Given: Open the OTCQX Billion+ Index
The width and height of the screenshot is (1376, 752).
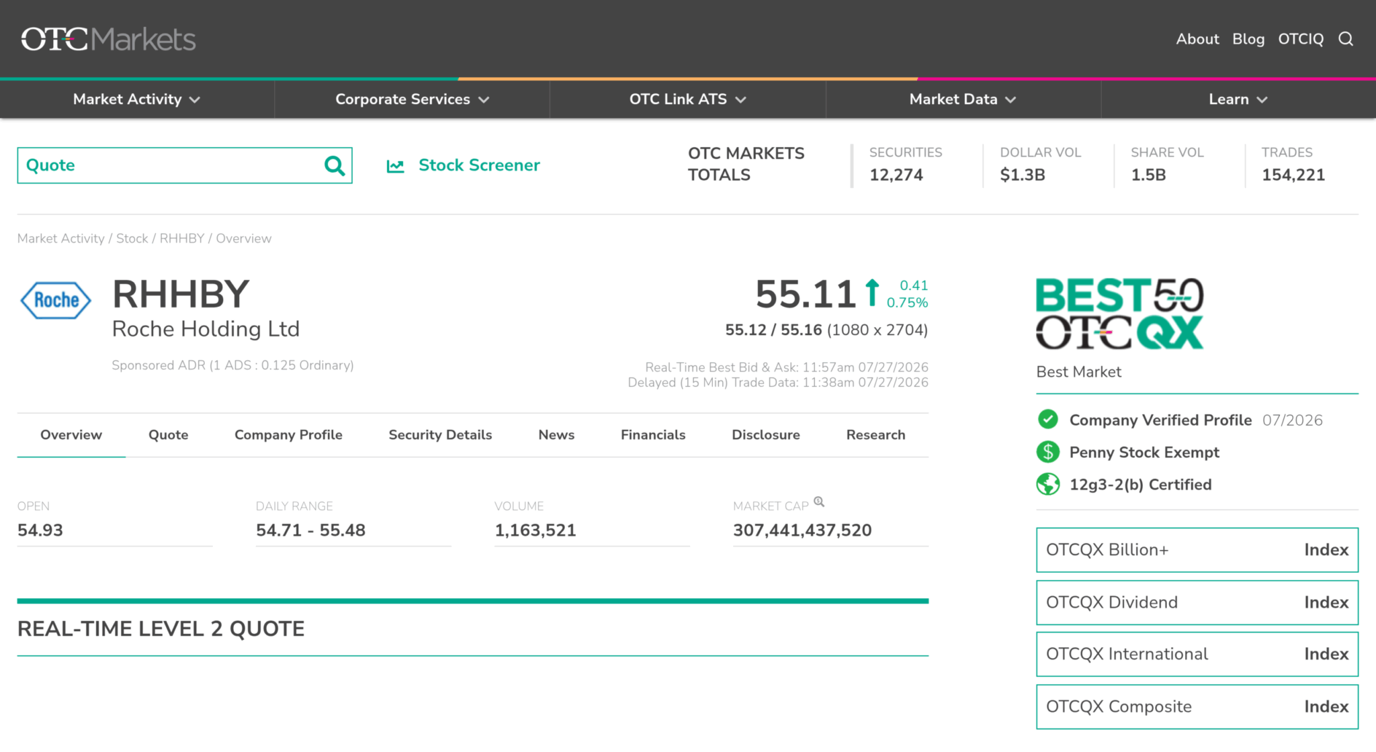Looking at the screenshot, I should [1197, 550].
